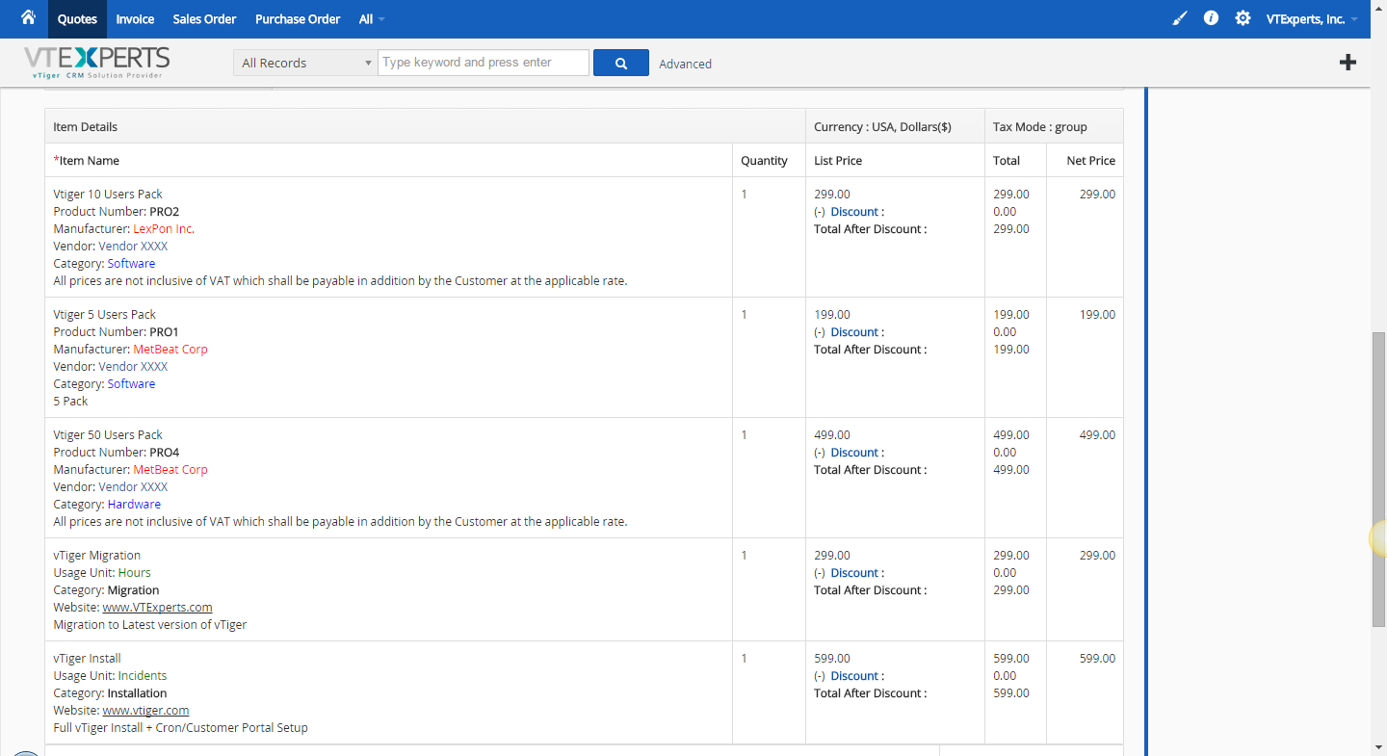Click the VTExperts logo
The image size is (1387, 756).
pos(96,63)
